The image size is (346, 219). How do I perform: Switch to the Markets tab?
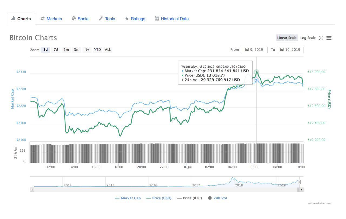click(x=51, y=19)
